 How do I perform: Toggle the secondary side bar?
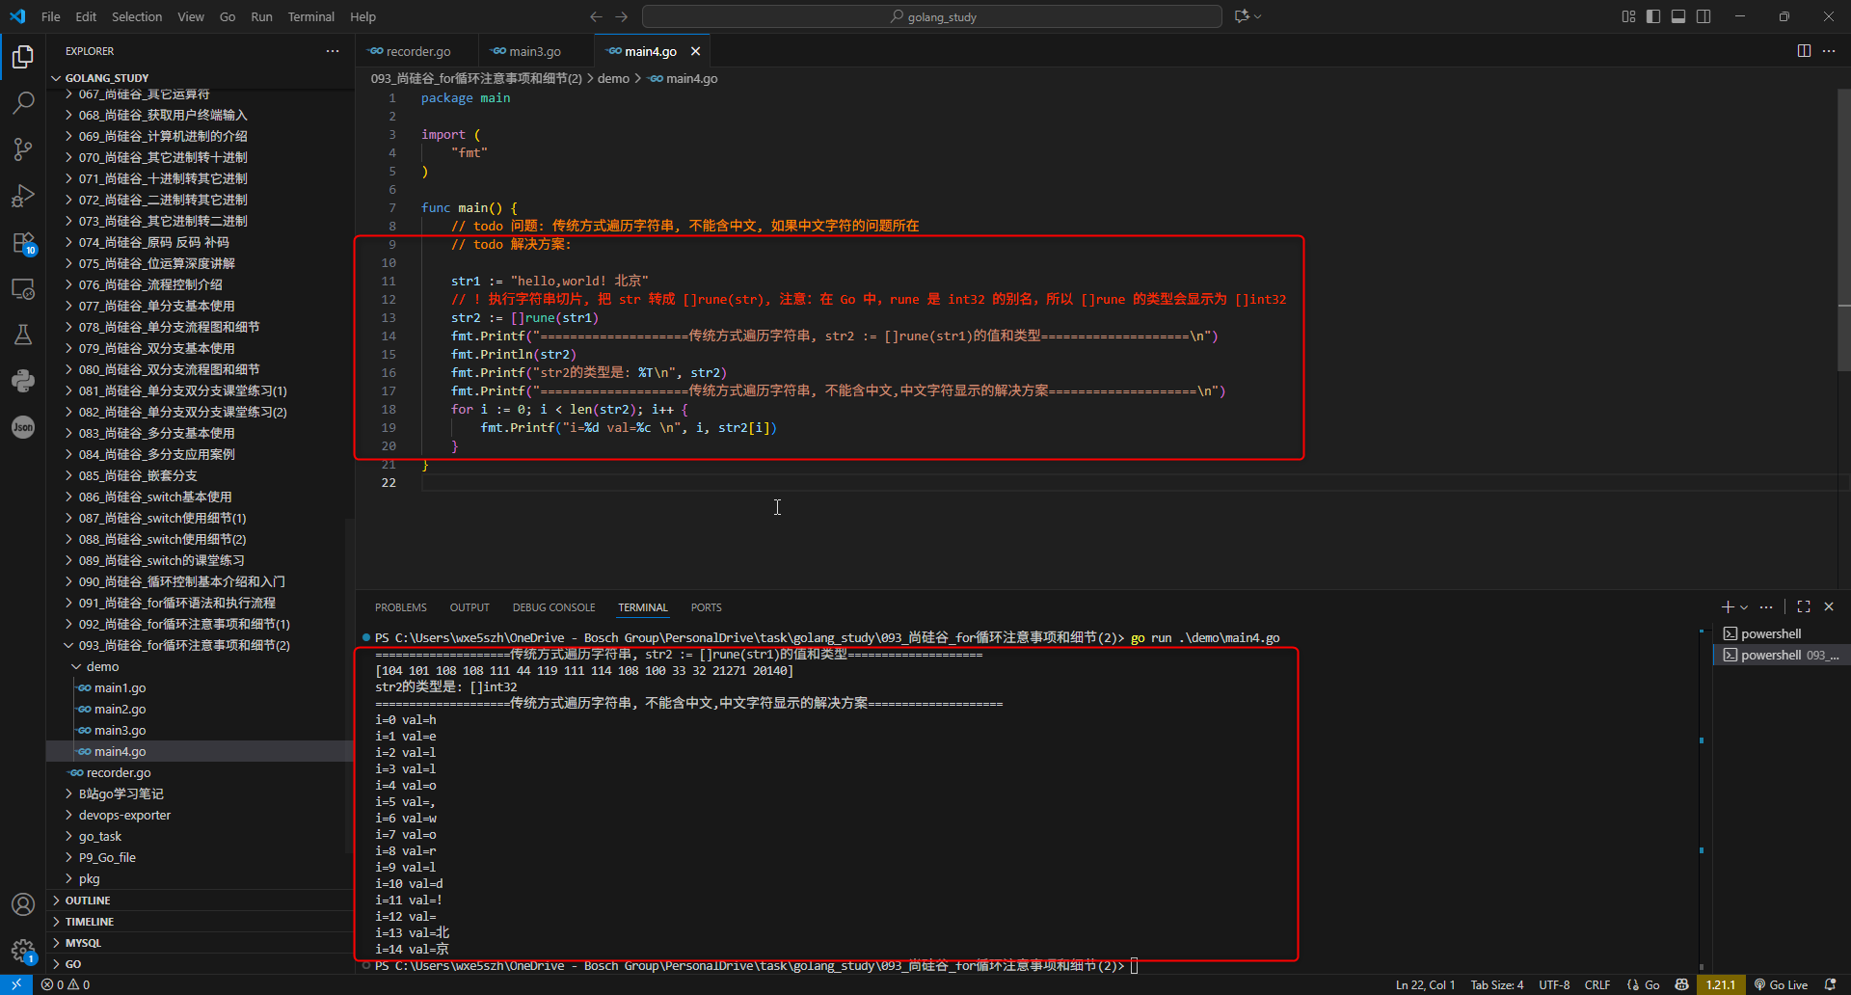pos(1703,16)
